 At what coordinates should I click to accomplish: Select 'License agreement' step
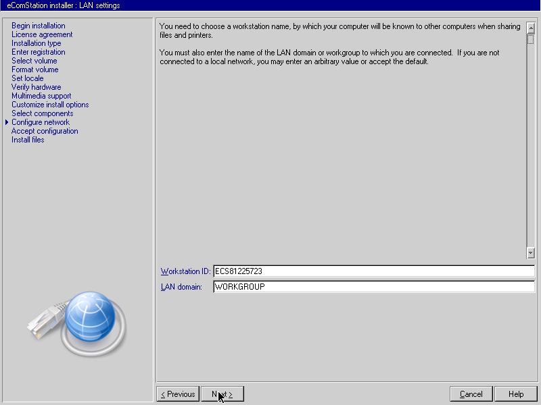[42, 34]
